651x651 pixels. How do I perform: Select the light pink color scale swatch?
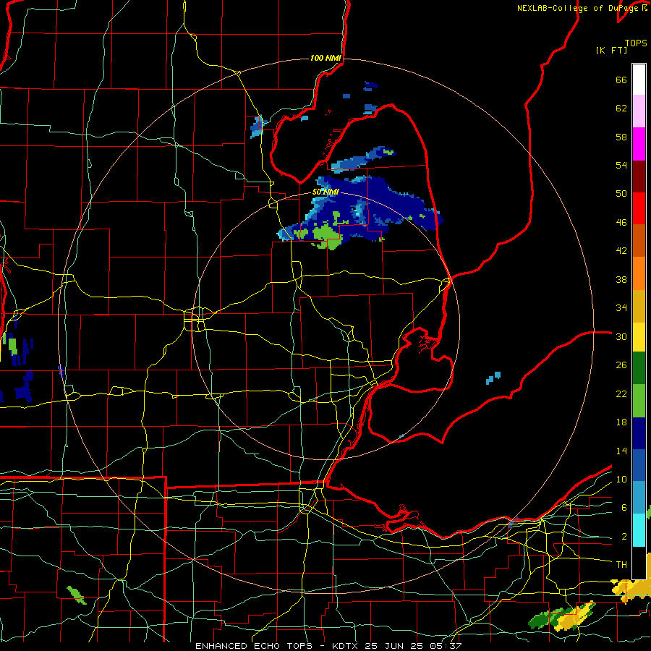point(639,111)
